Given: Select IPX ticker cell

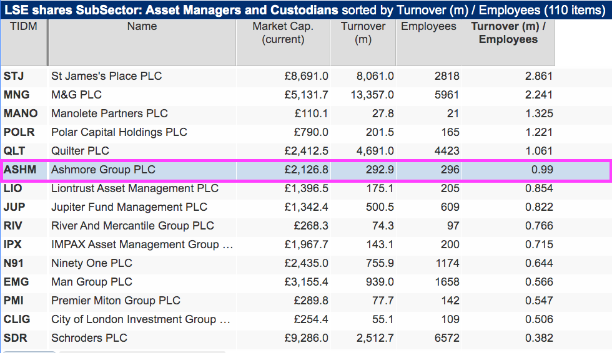Looking at the screenshot, I should point(12,244).
